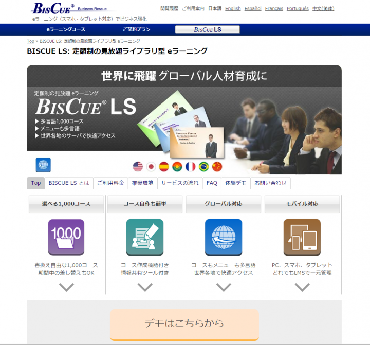Switch language to English

(233, 9)
